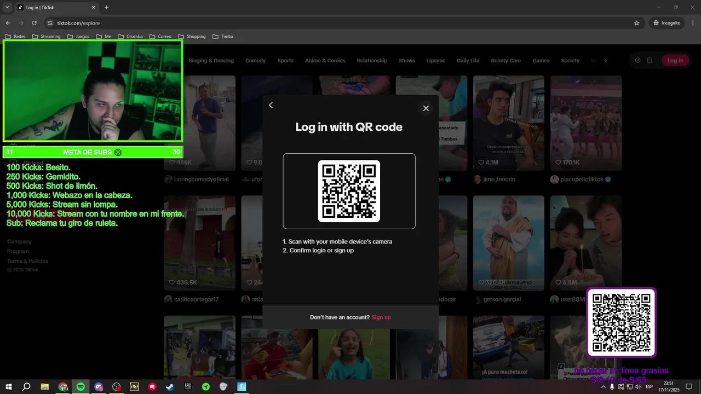Open the Juegos bookmarks folder
701x394 pixels.
tap(78, 37)
